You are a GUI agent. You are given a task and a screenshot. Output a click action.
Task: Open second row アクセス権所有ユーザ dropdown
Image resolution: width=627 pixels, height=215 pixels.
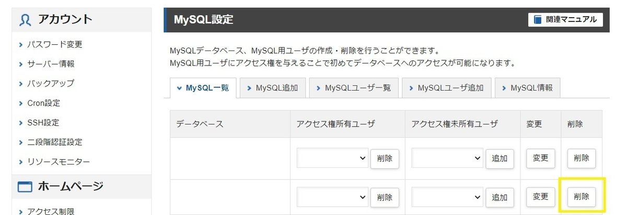(x=332, y=197)
